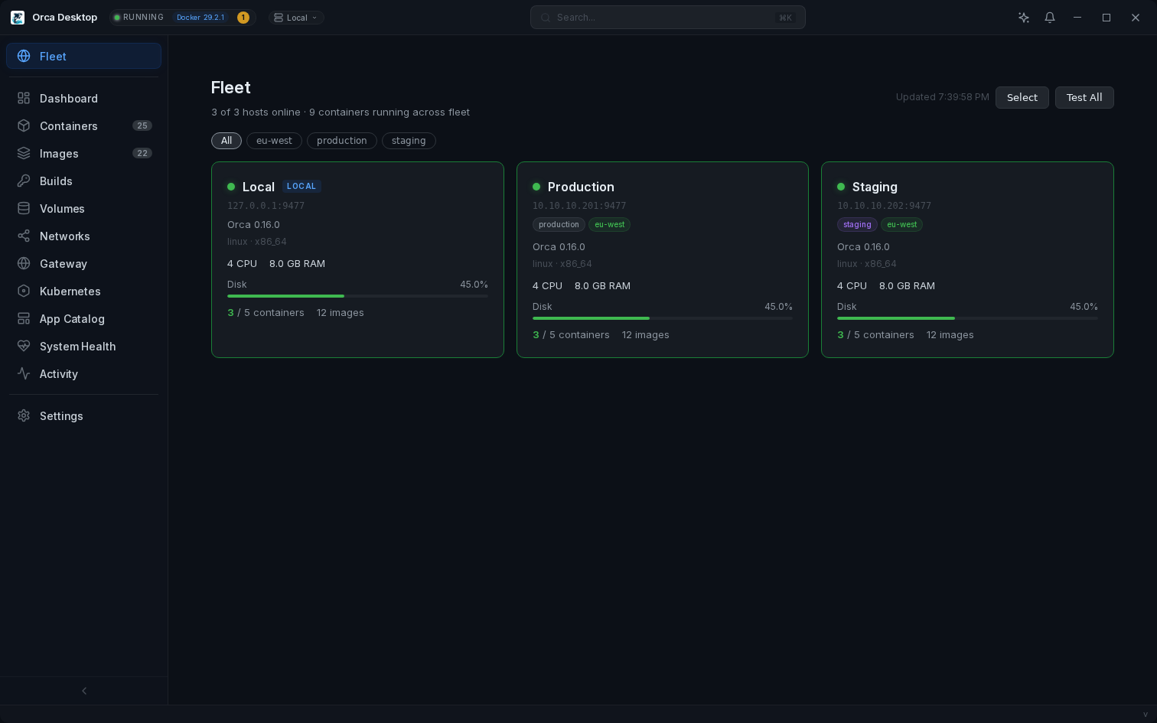Open Kubernetes section

[x=84, y=291]
